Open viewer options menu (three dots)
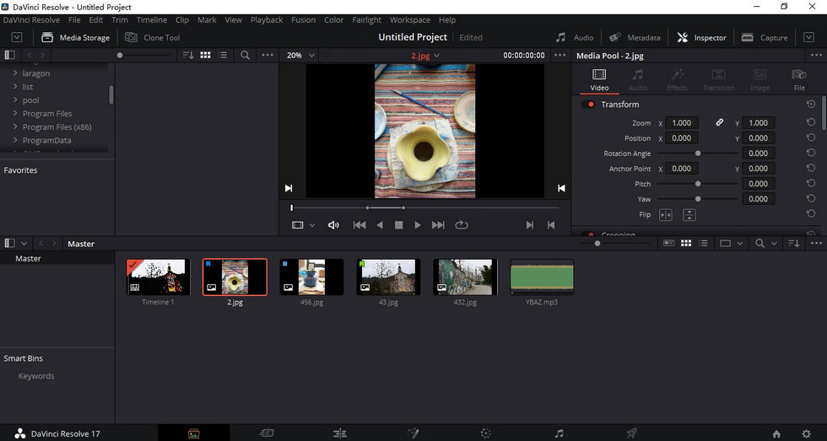Screen dimensions: 827x441 [559, 55]
